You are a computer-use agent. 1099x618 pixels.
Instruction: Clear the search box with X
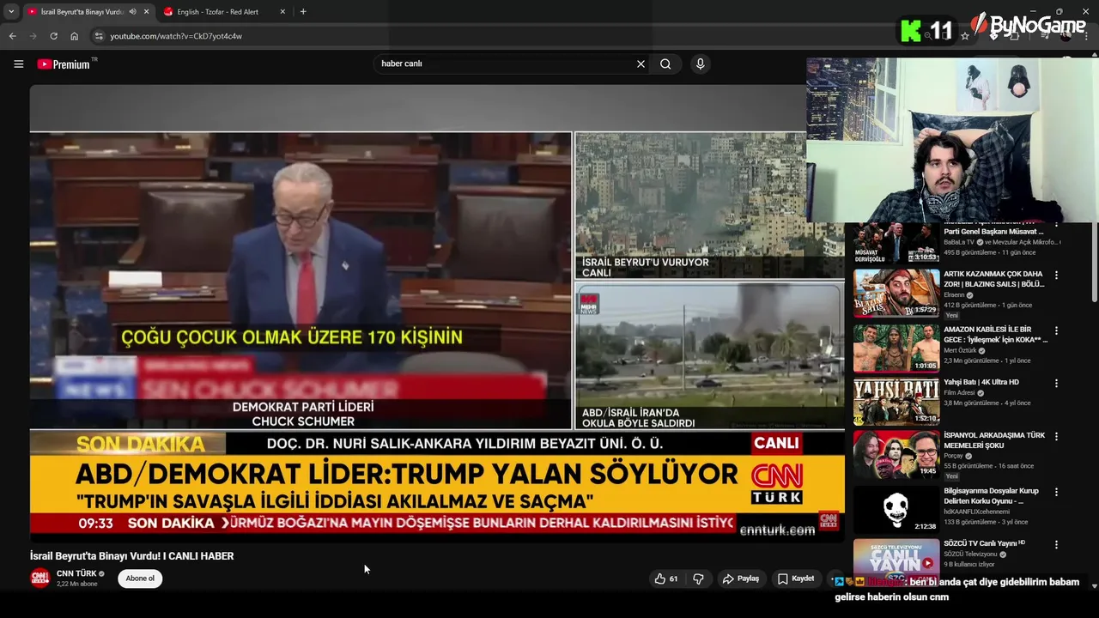(641, 64)
